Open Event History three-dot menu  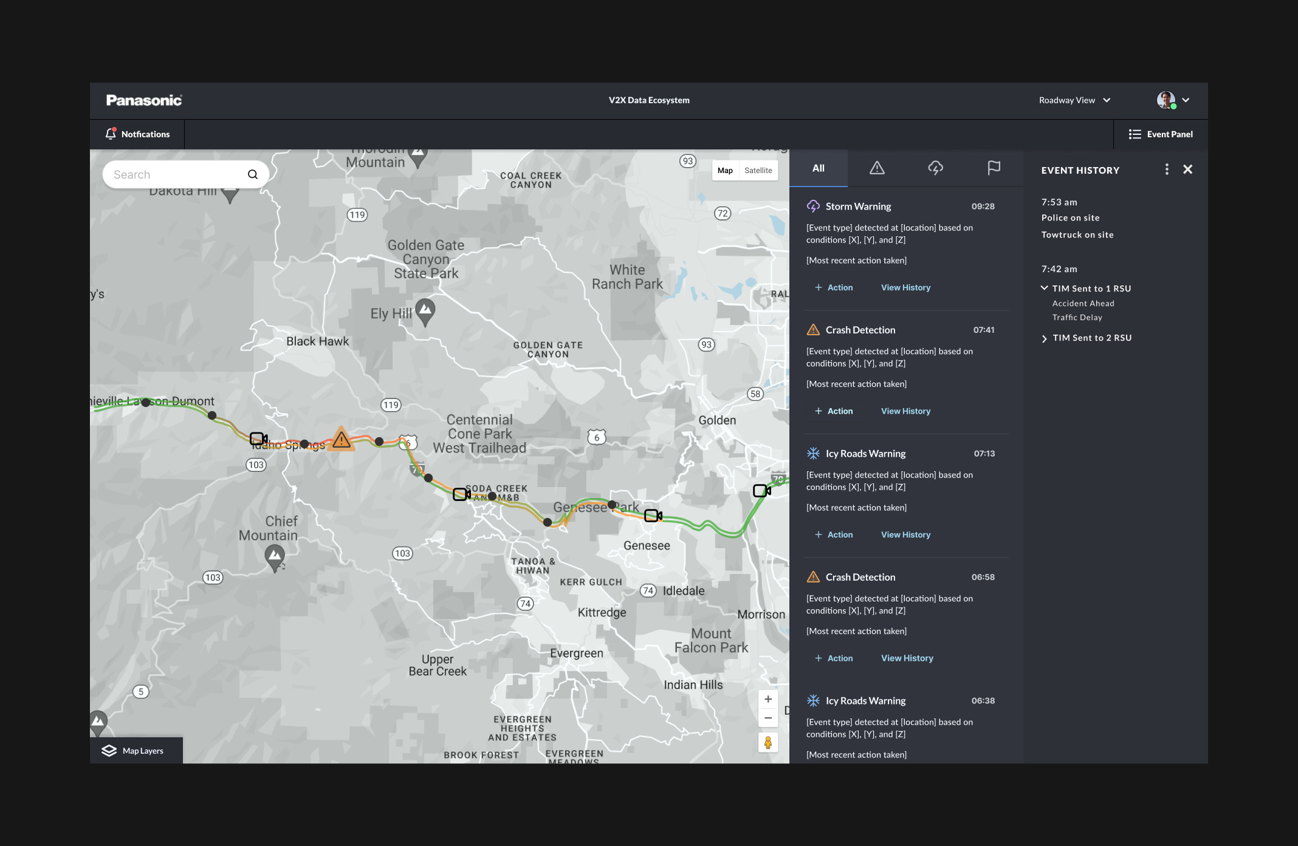(x=1166, y=169)
